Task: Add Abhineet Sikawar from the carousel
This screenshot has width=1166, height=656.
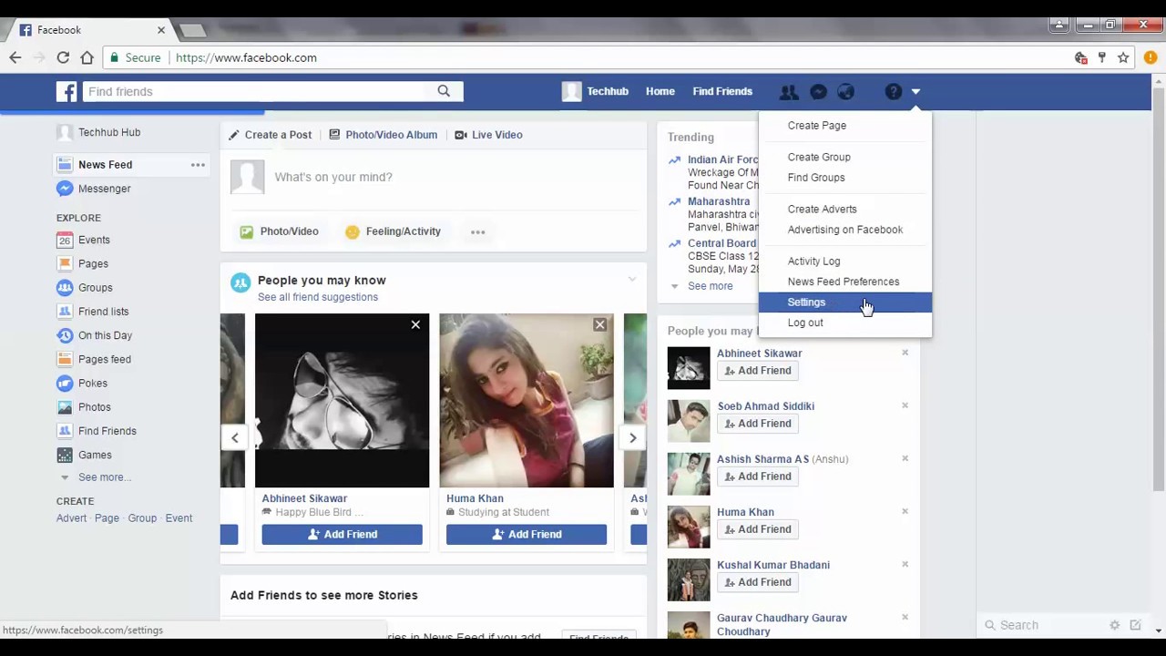Action: (x=342, y=534)
